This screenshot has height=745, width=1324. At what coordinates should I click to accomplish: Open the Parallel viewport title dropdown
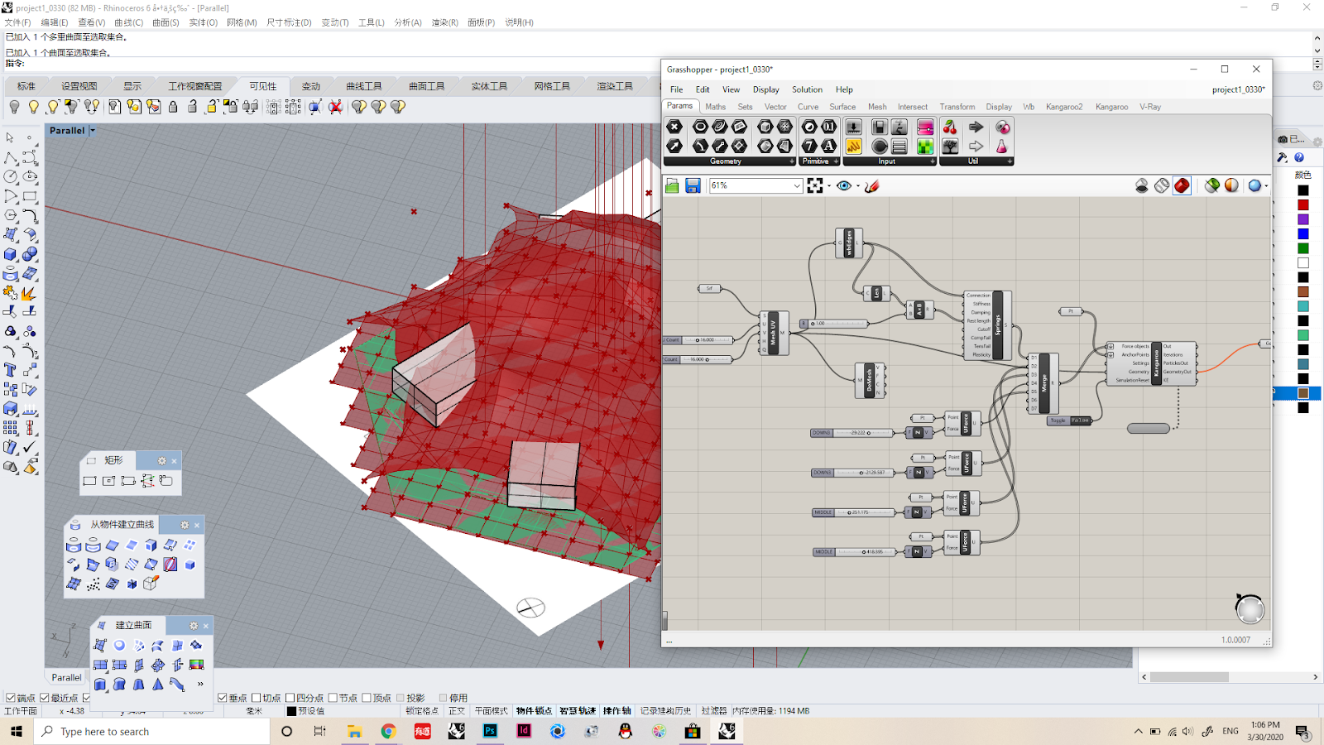click(92, 130)
